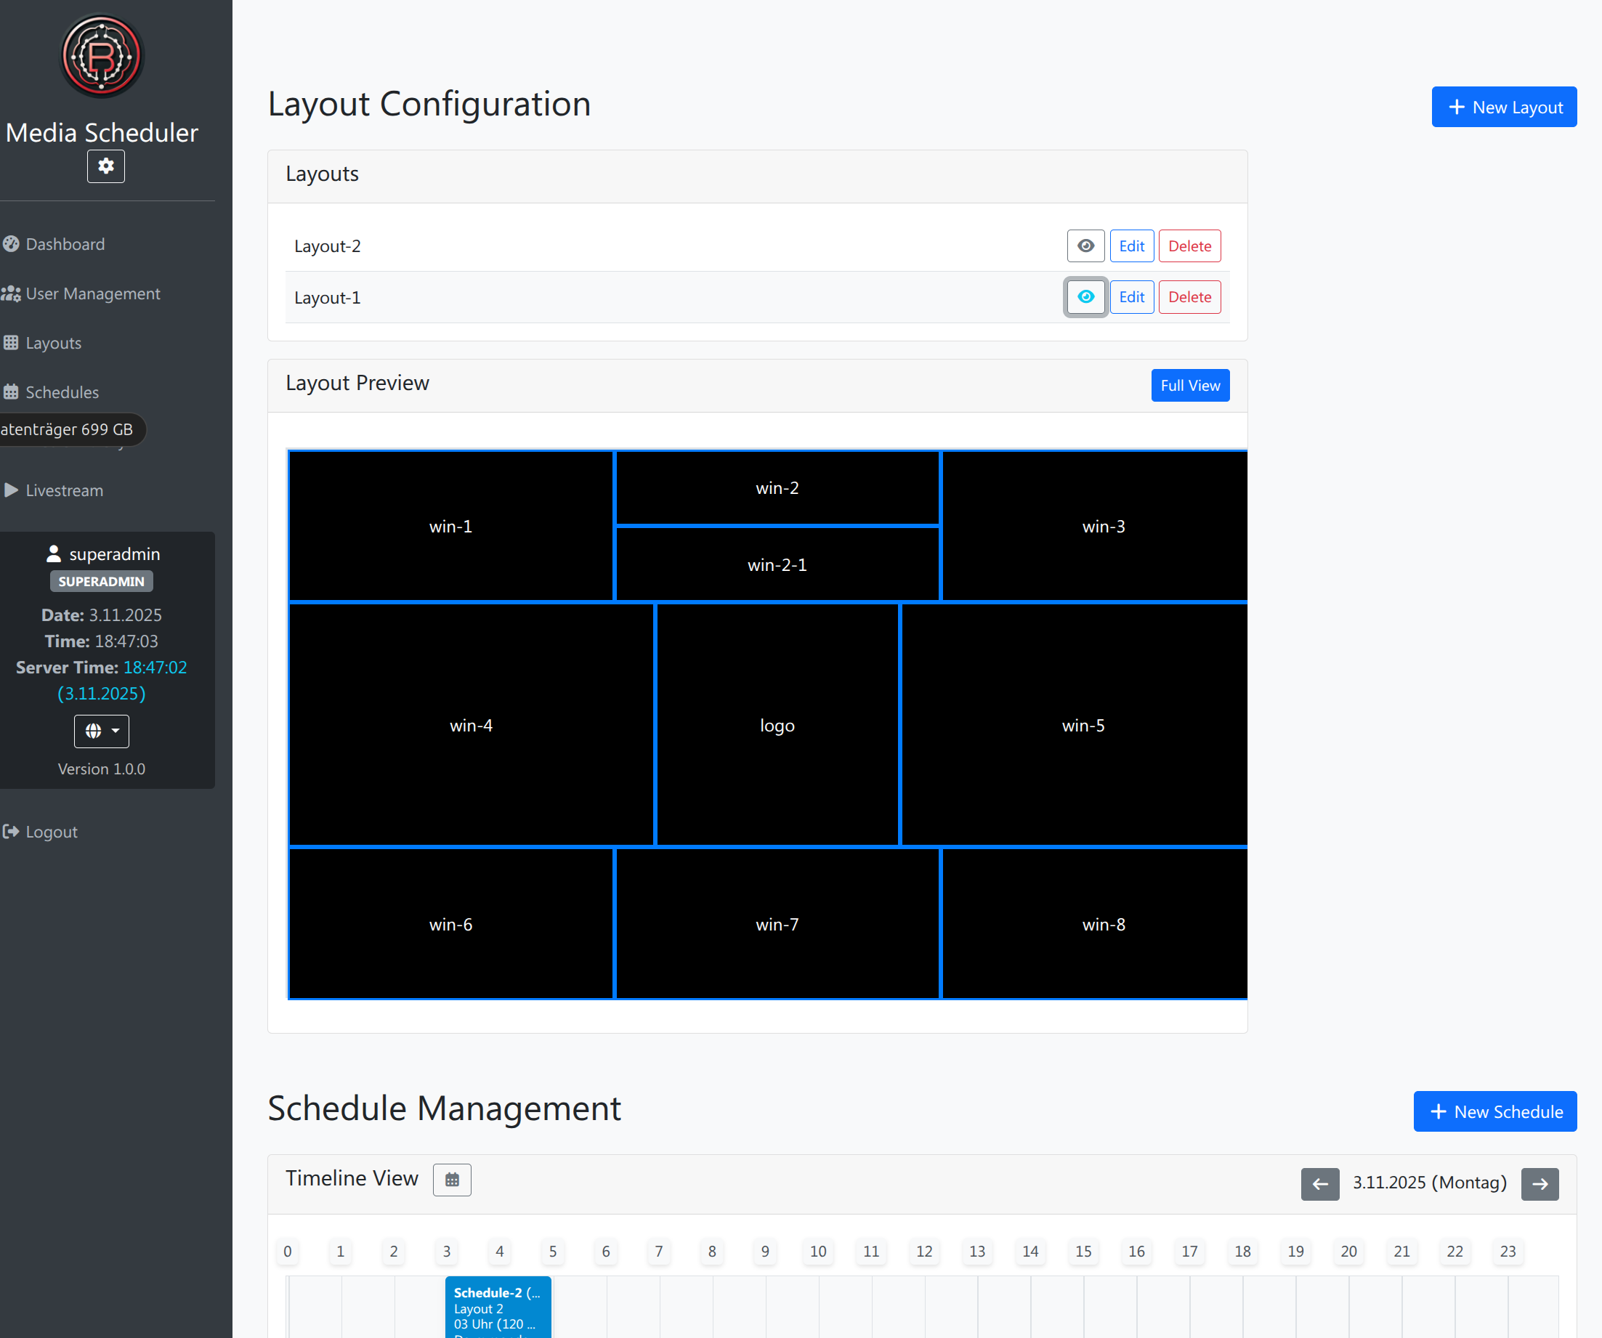The width and height of the screenshot is (1602, 1338).
Task: Go to next day with right arrow
Action: (1539, 1183)
